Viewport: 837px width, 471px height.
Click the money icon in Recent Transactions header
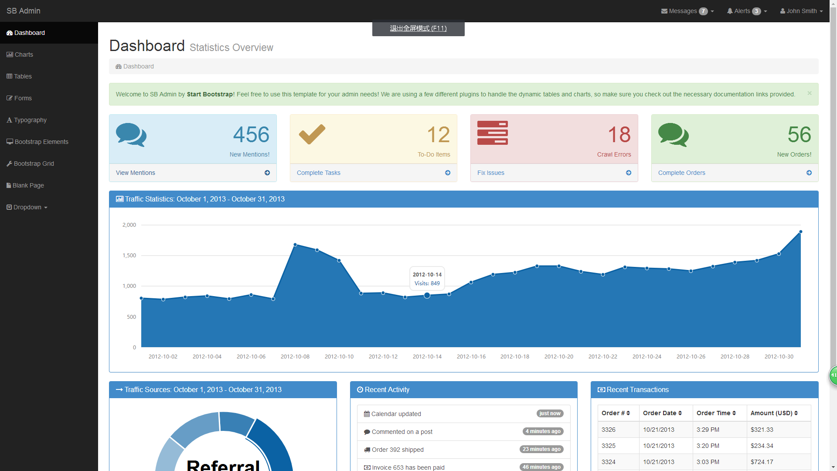[602, 389]
